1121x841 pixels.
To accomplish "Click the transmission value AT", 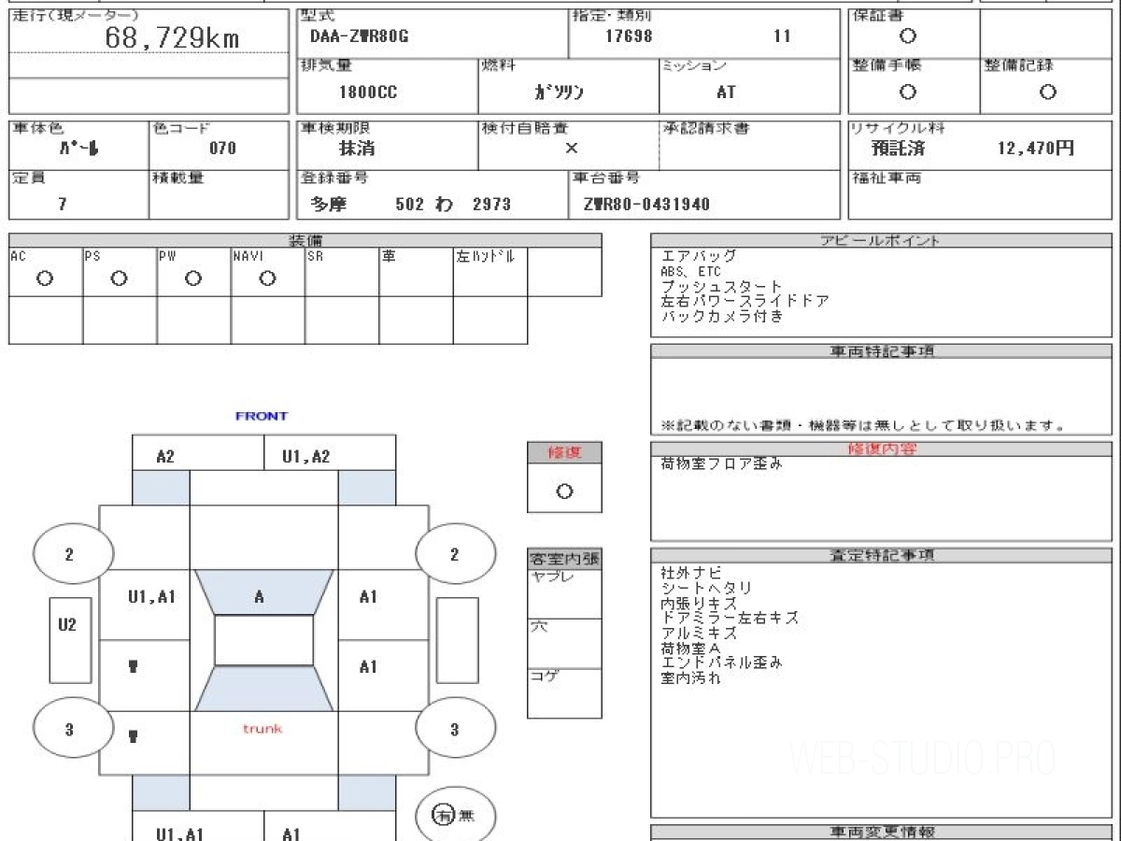I will click(x=726, y=93).
